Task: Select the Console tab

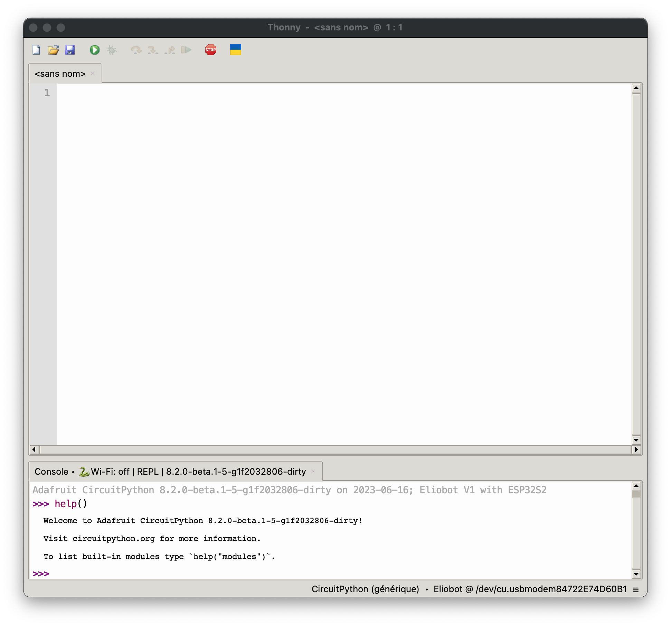Action: tap(51, 471)
